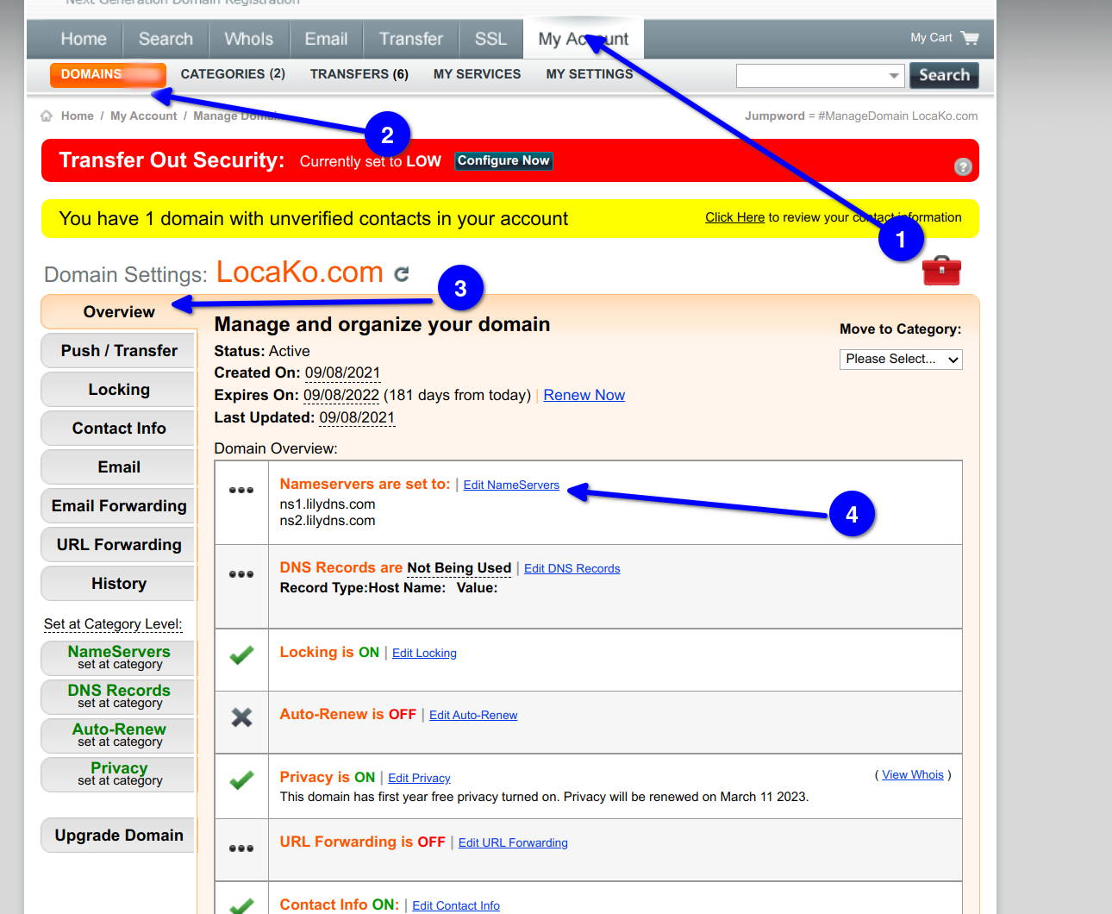Viewport: 1112px width, 914px height.
Task: Click three-dots icon in URL Forwarding row
Action: (241, 848)
